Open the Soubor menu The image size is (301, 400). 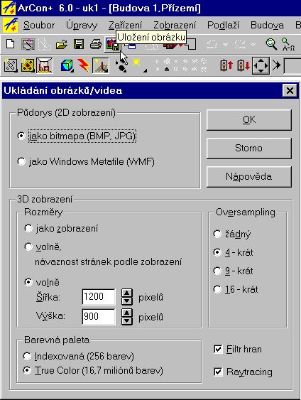click(39, 25)
